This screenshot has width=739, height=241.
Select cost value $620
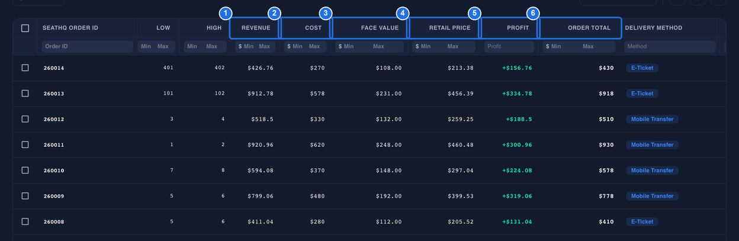[x=317, y=145]
